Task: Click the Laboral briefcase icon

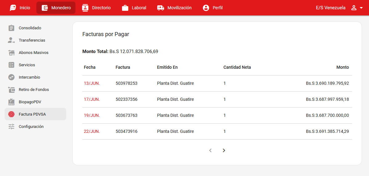Action: point(125,8)
